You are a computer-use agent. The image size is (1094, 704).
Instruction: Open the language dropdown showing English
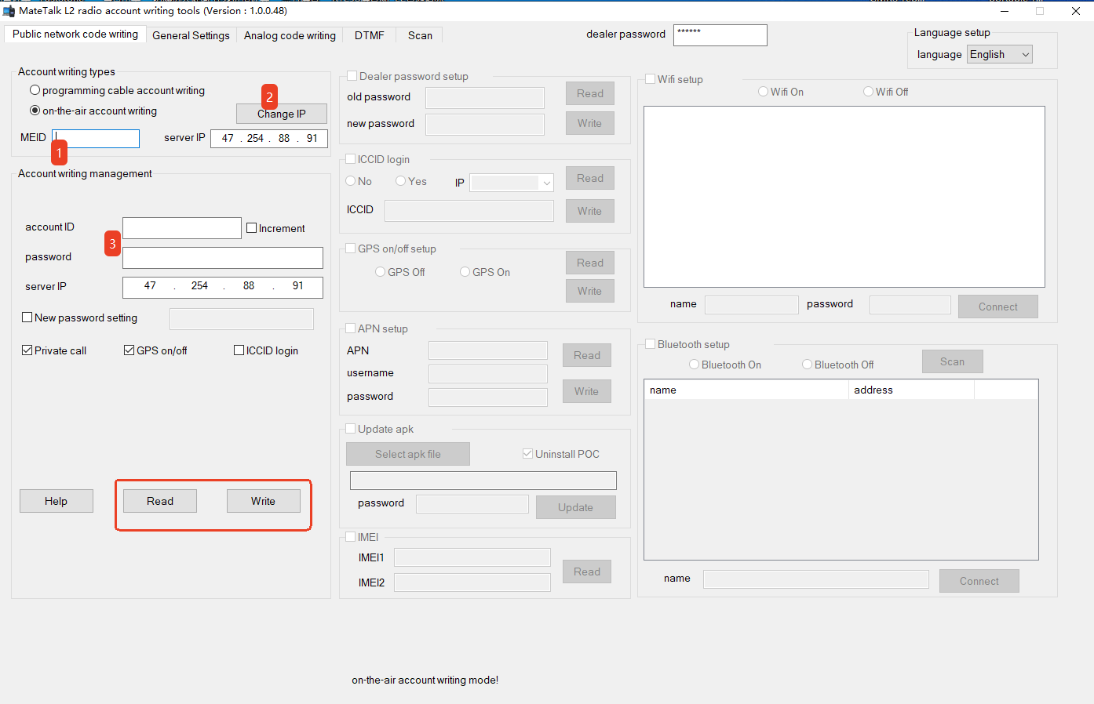coord(999,54)
